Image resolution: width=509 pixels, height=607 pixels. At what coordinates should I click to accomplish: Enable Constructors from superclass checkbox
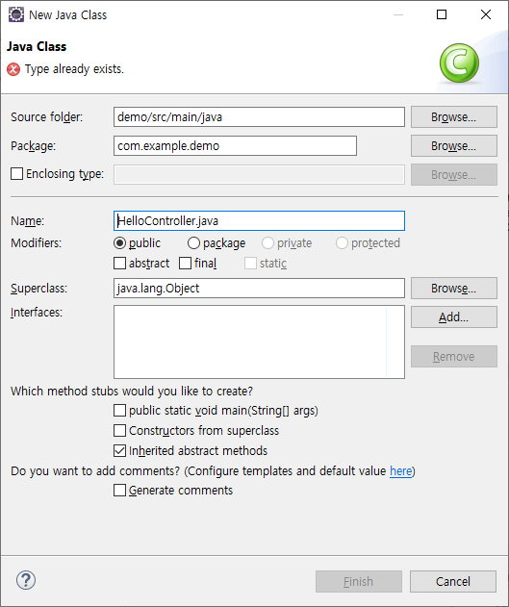click(120, 430)
